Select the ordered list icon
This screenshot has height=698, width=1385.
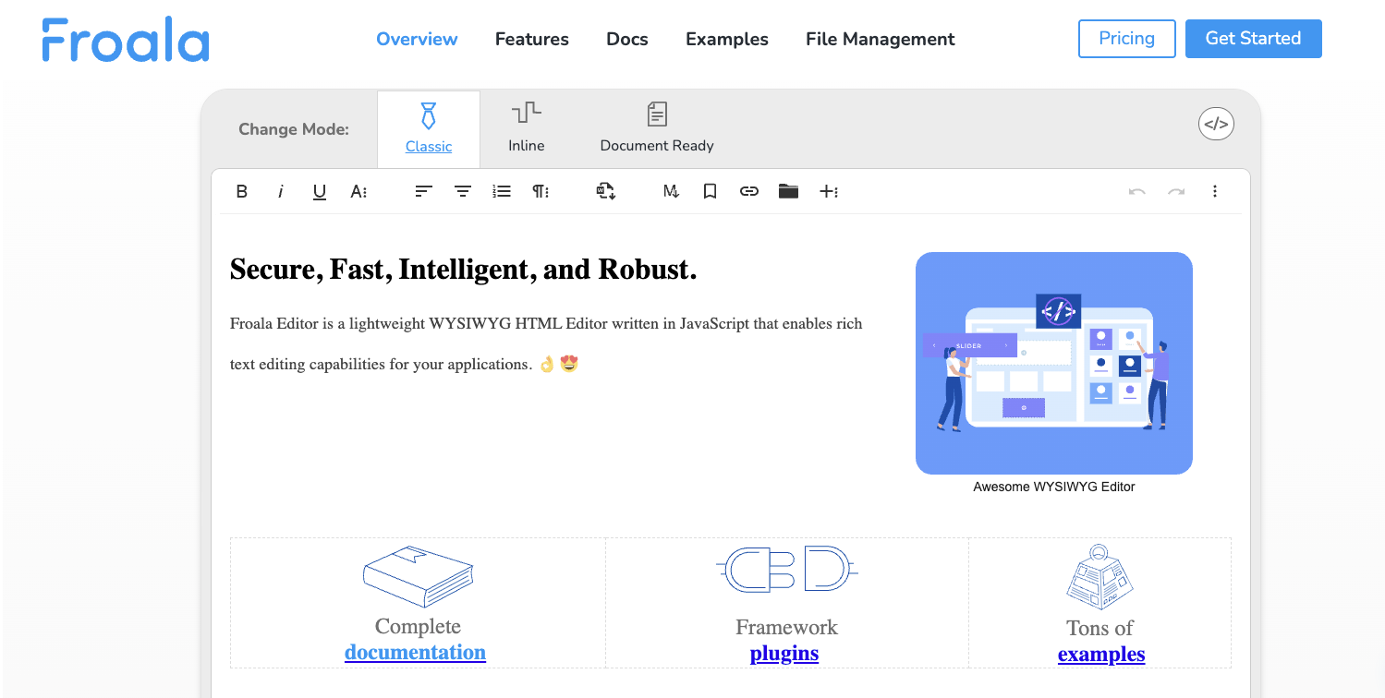(x=502, y=191)
